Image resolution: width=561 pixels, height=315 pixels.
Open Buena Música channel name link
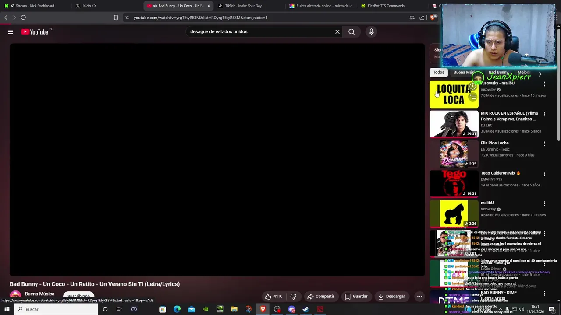tap(39, 294)
